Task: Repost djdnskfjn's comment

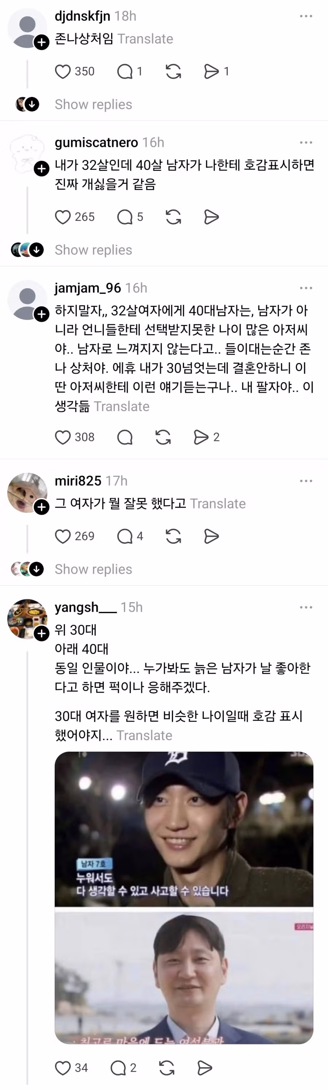Action: [x=173, y=71]
